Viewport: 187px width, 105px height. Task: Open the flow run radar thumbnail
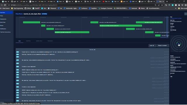coord(179,44)
